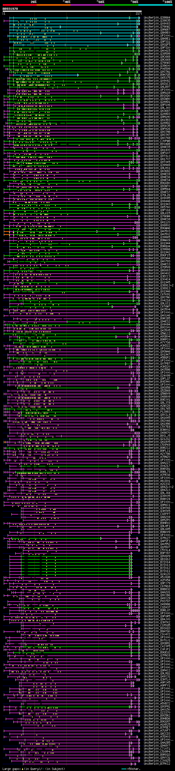This screenshot has width=175, height=771.
Task: Pick the UniRef100_B7PKI2 row label
Action: point(157,764)
